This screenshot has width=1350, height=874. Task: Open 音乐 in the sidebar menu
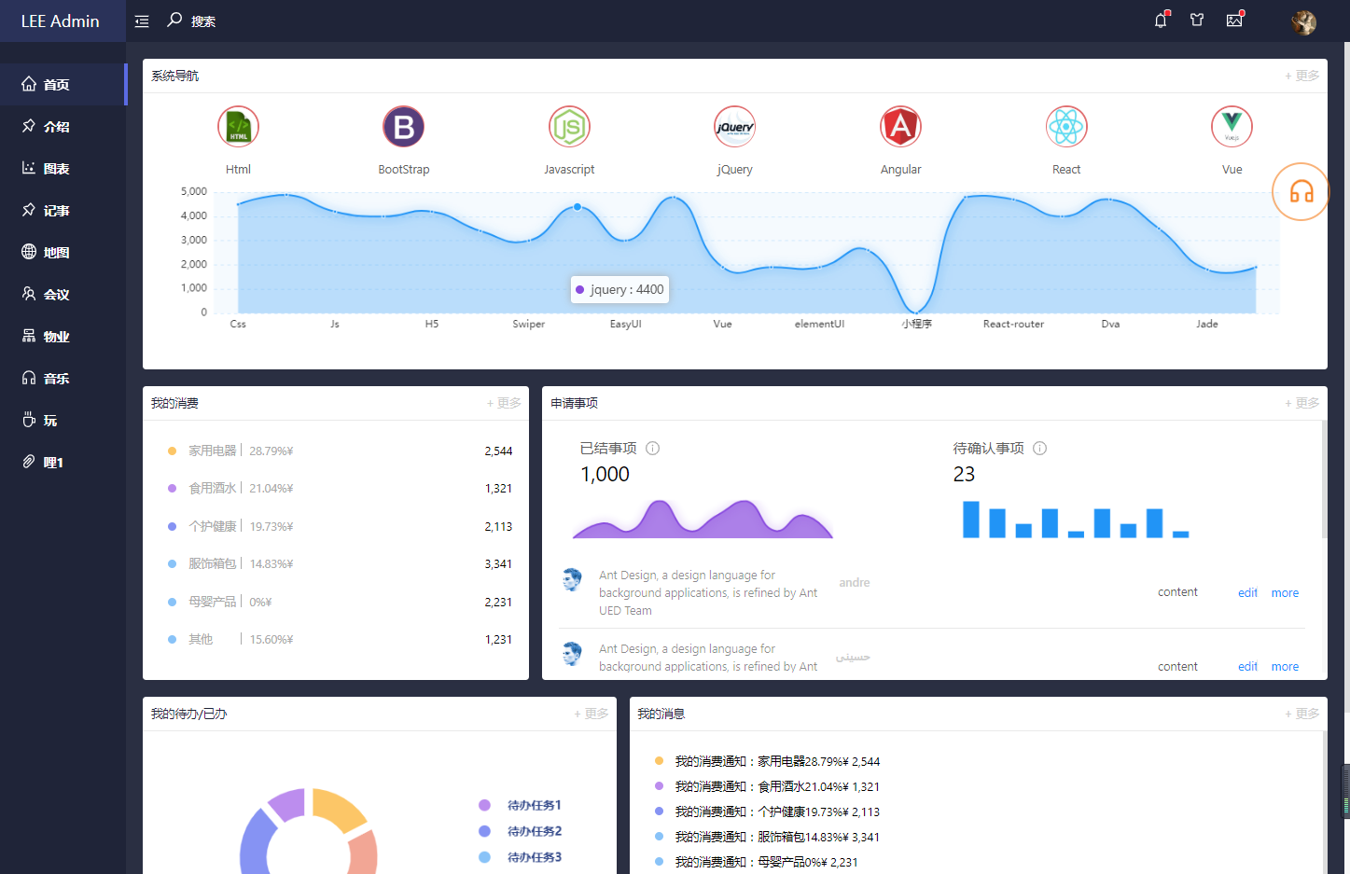pyautogui.click(x=63, y=379)
